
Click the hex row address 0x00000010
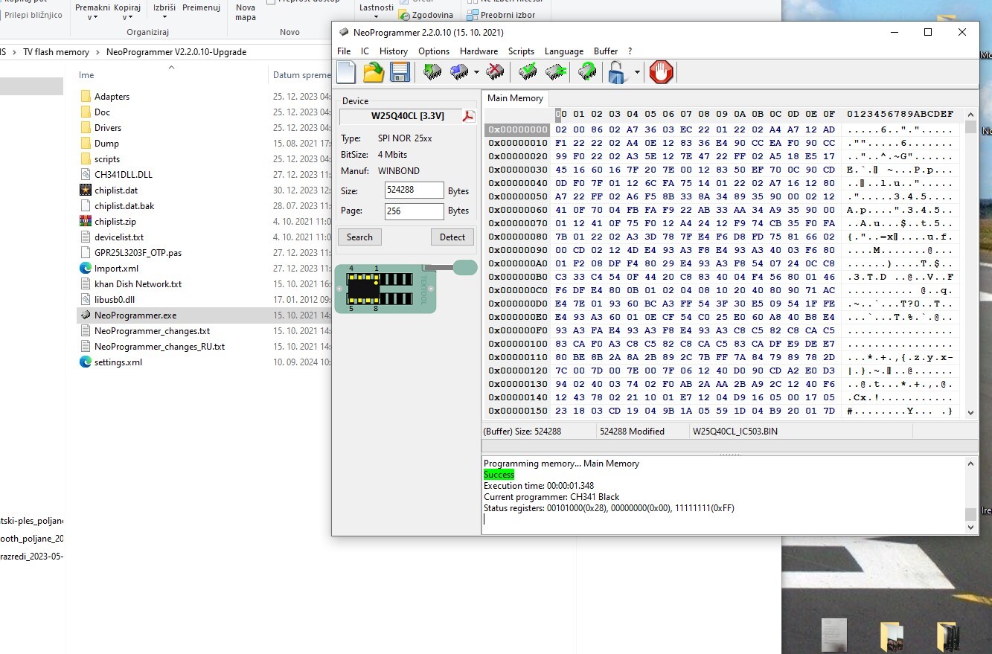(518, 143)
